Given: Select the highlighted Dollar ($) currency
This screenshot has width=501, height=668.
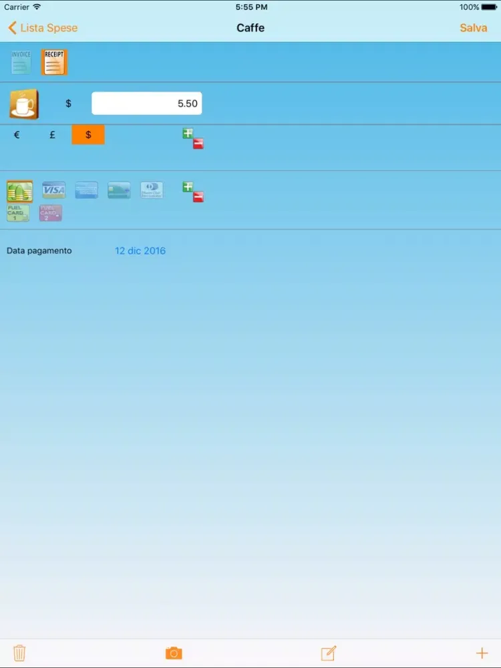Looking at the screenshot, I should [x=88, y=135].
